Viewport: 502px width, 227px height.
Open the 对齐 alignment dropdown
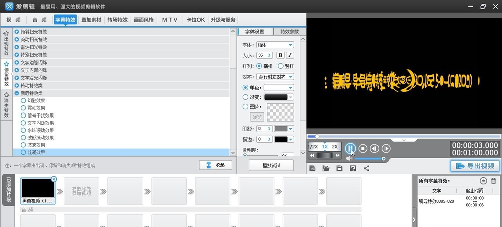[275, 77]
